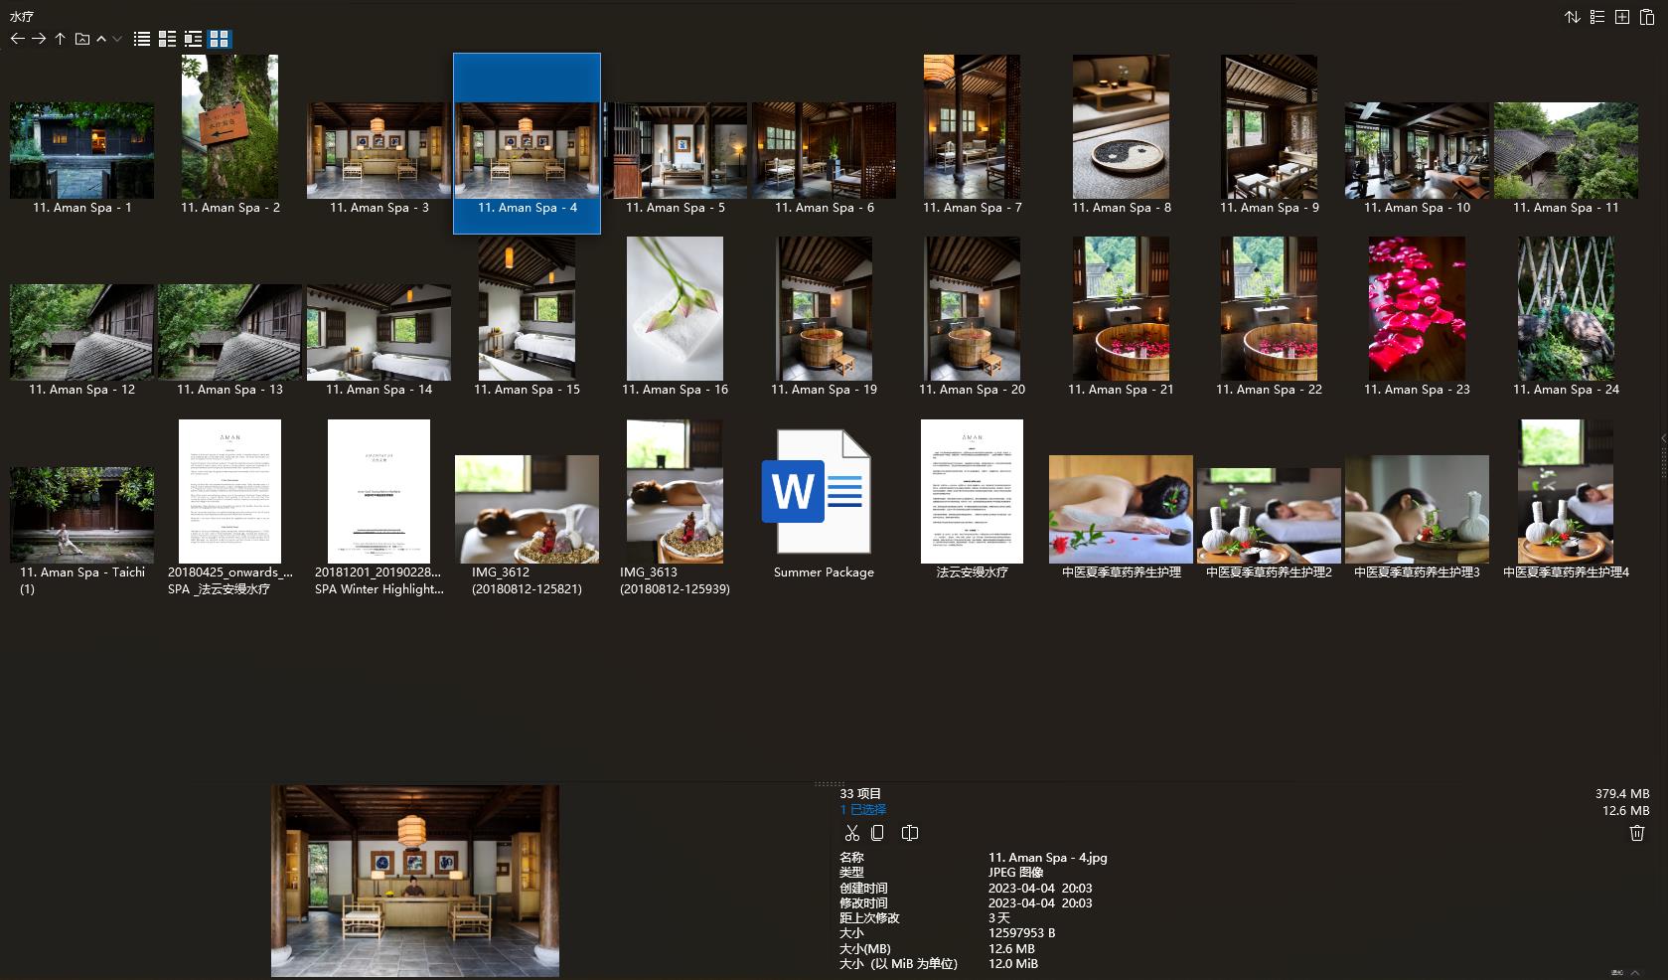This screenshot has width=1668, height=980.
Task: Select image IMG_3613 (20180812-125939)
Action: pyautogui.click(x=675, y=491)
